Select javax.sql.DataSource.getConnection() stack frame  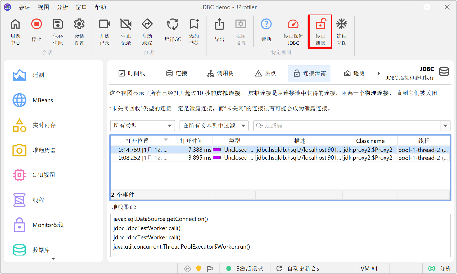(161, 219)
